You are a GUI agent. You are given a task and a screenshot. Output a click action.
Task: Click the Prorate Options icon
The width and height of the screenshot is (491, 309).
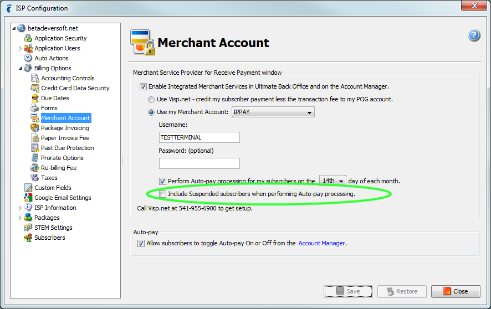35,158
